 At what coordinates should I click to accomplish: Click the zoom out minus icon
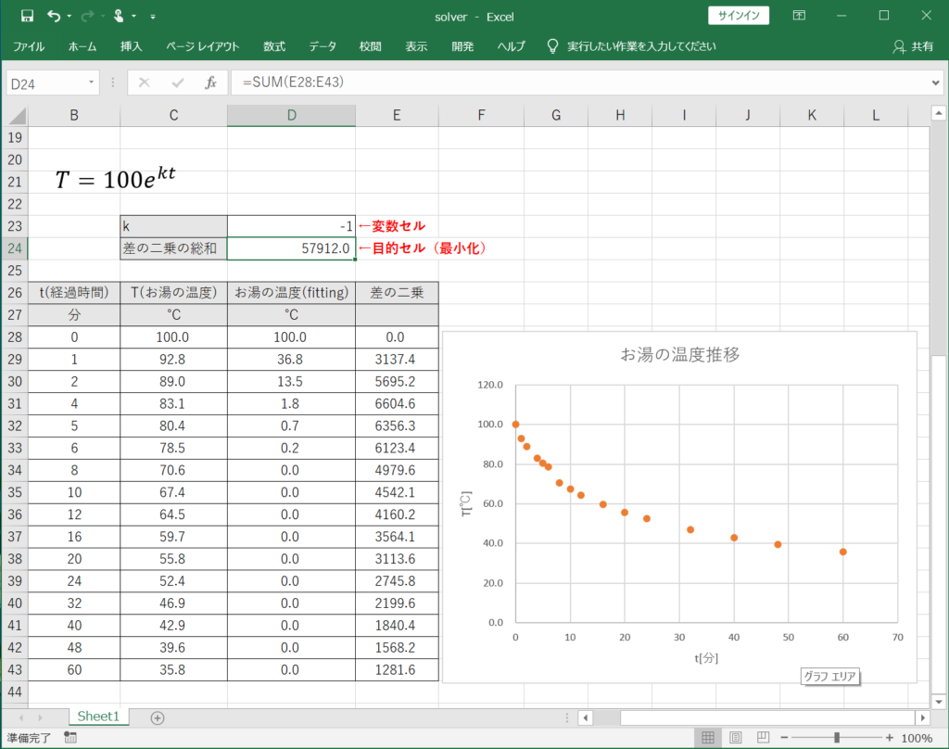(784, 738)
